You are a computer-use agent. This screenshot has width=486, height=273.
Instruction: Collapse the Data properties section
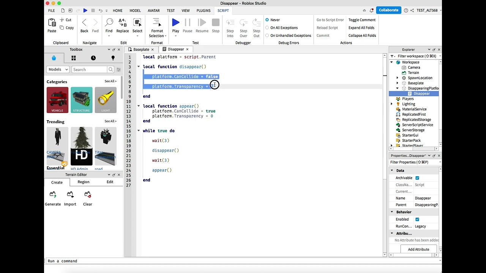click(392, 171)
